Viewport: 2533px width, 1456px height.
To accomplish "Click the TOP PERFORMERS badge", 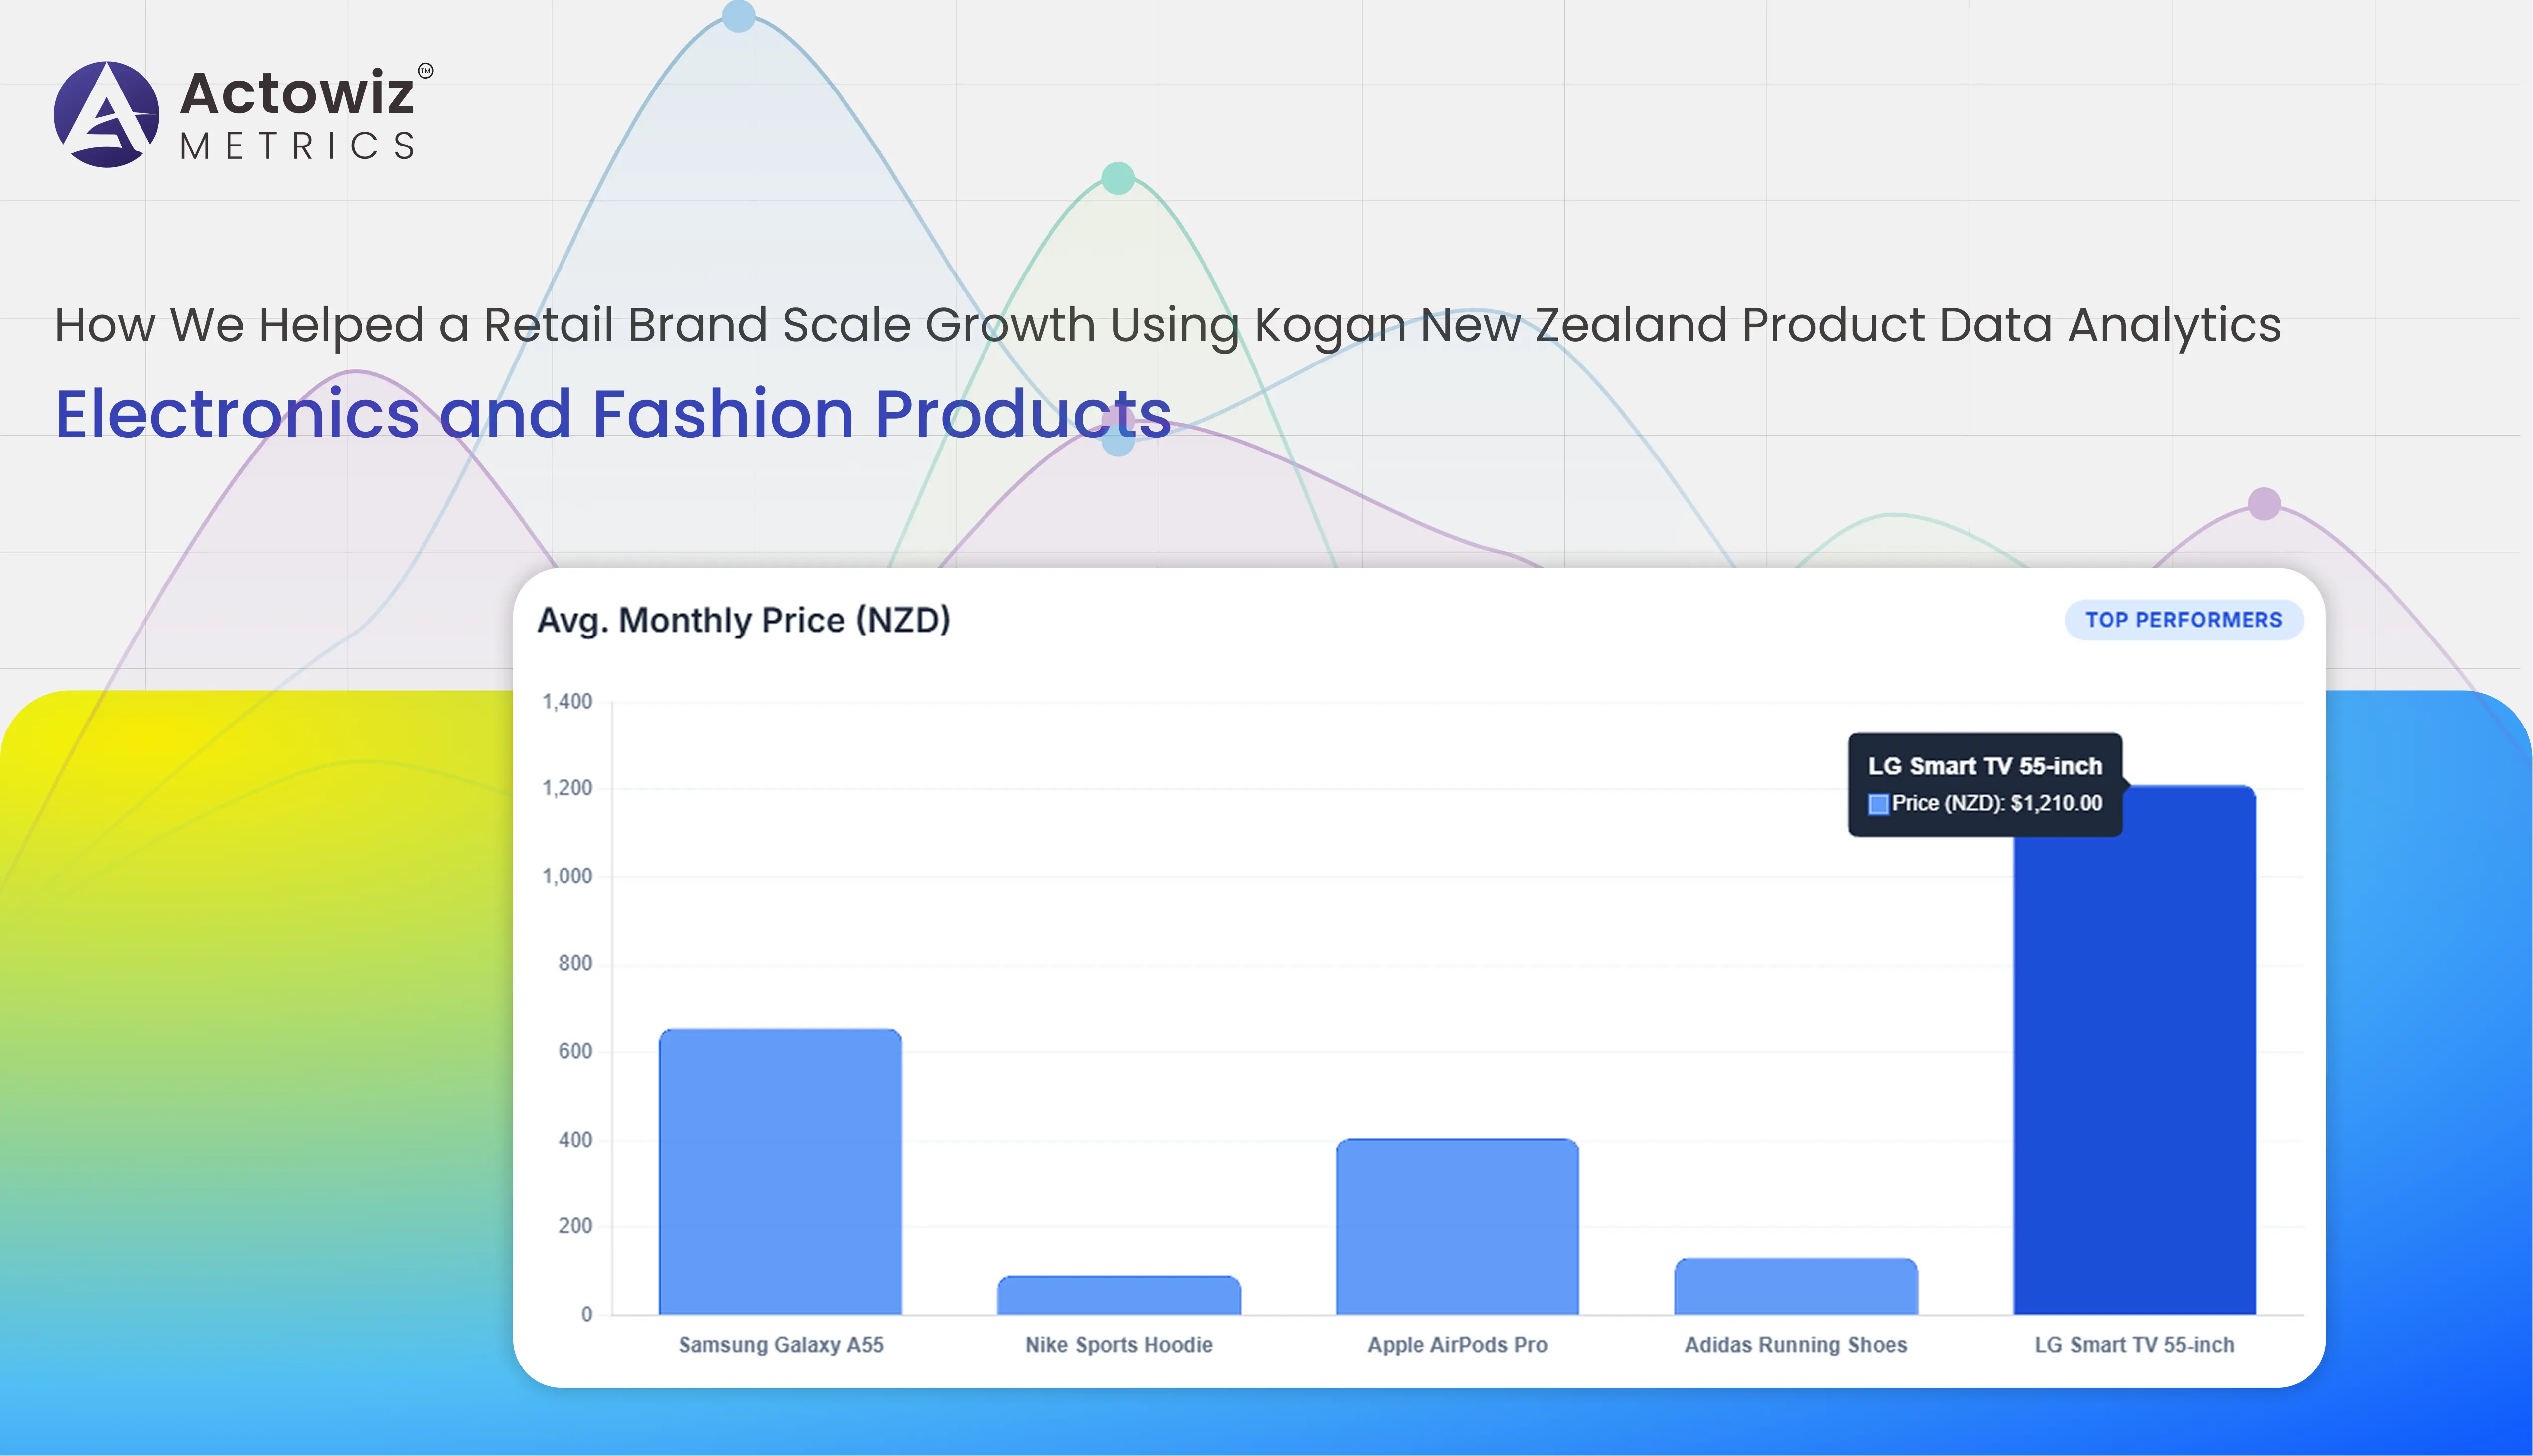I will pos(2183,620).
